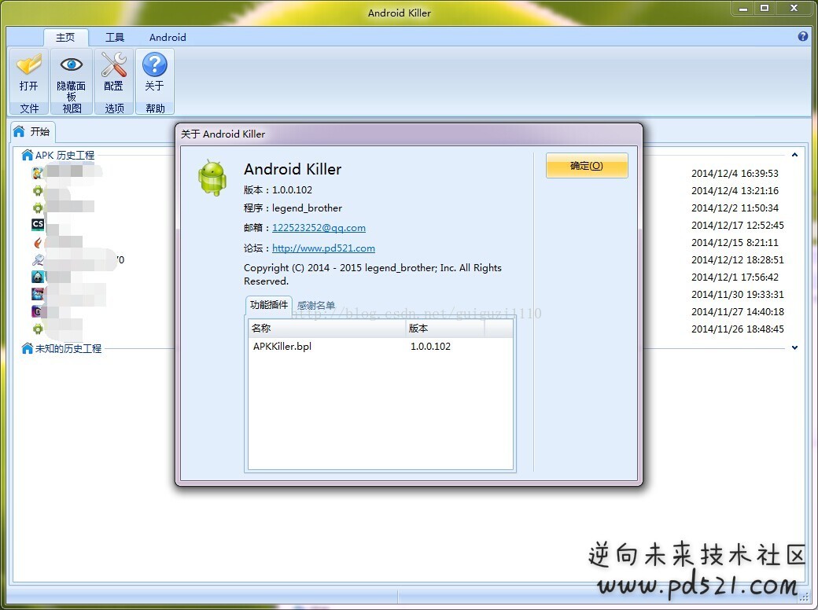818x610 pixels.
Task: Select the CS project icon in history list
Action: pyautogui.click(x=38, y=225)
